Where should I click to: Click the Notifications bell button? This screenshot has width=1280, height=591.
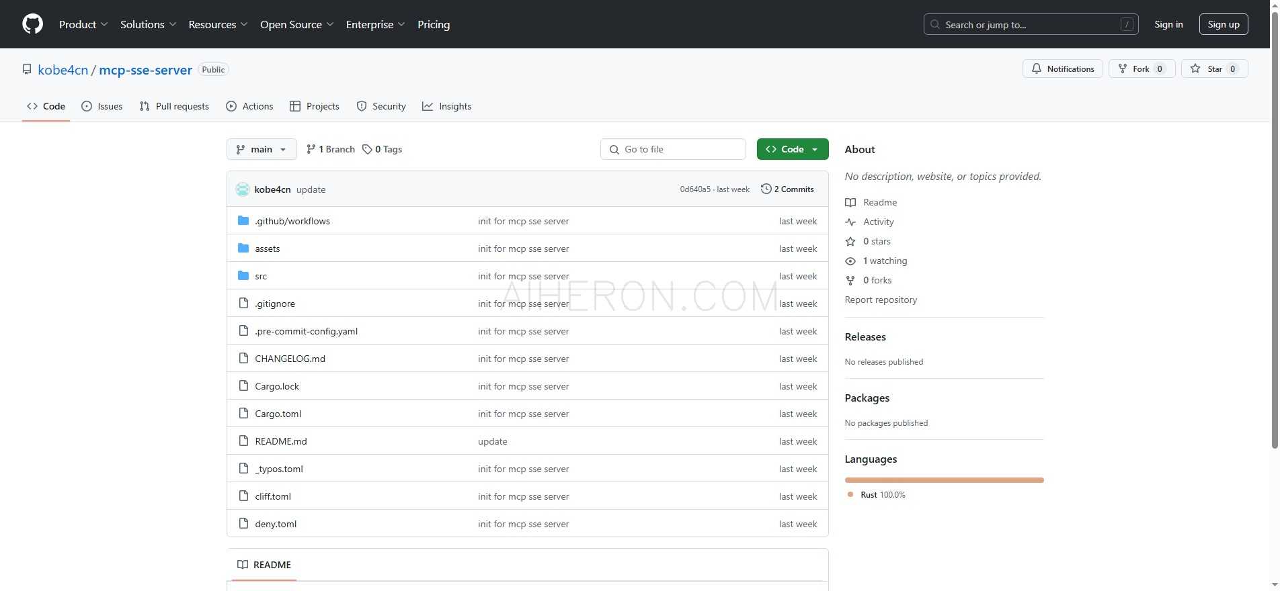[x=1062, y=69]
